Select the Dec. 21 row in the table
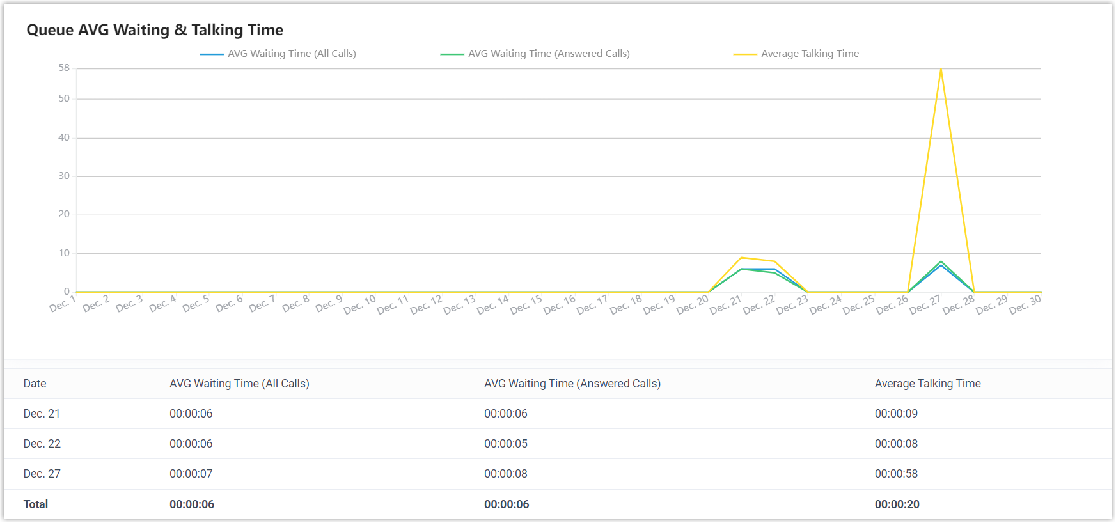The height and width of the screenshot is (523, 1116). coord(42,414)
